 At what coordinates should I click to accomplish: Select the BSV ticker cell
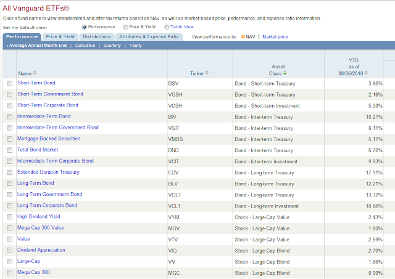pyautogui.click(x=173, y=83)
